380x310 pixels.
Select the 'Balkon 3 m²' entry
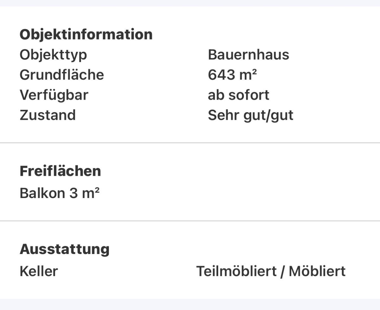coord(60,193)
